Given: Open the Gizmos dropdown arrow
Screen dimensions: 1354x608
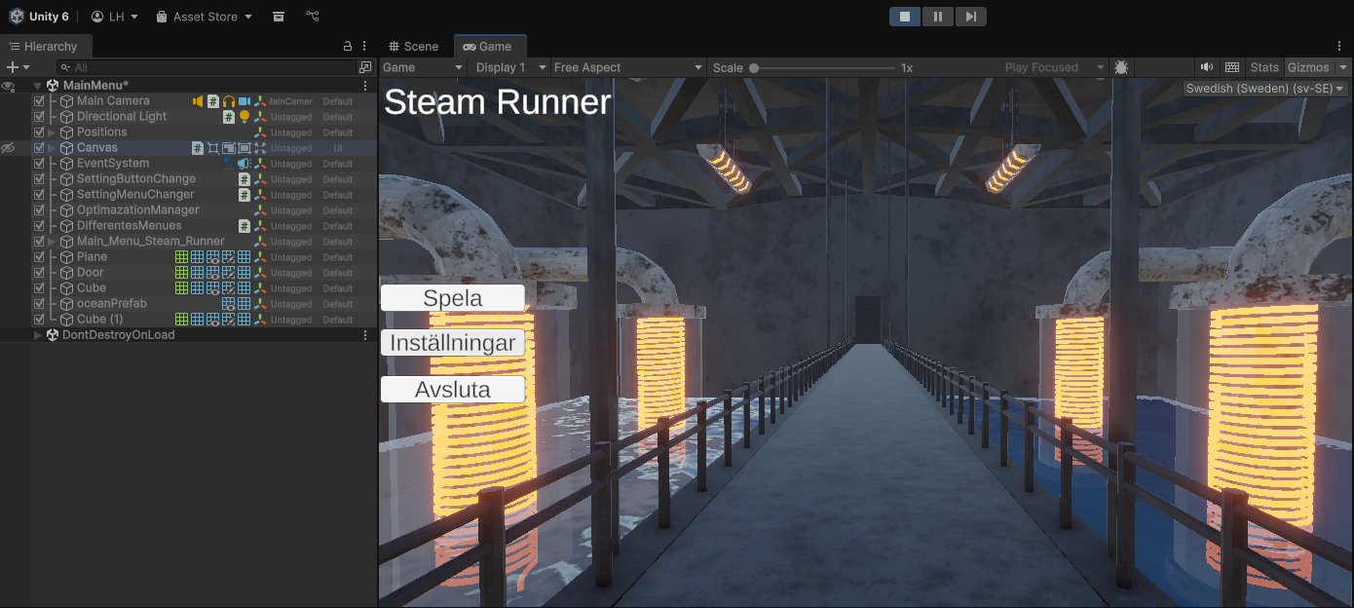Looking at the screenshot, I should click(x=1344, y=67).
